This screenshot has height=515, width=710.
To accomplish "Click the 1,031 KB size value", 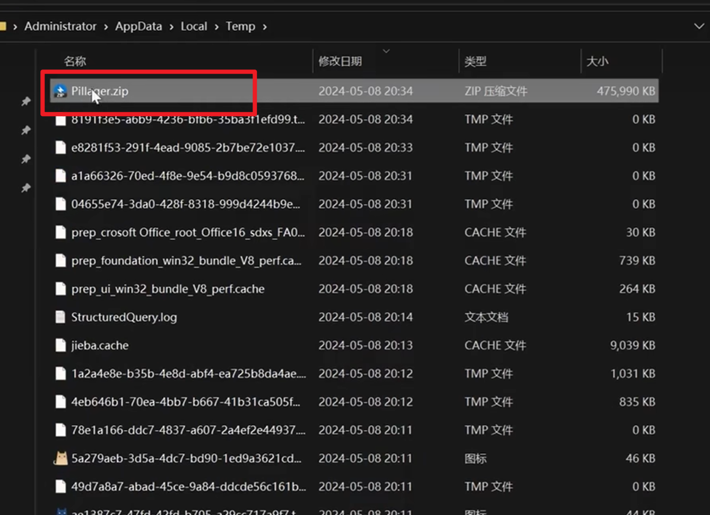I will pyautogui.click(x=633, y=373).
